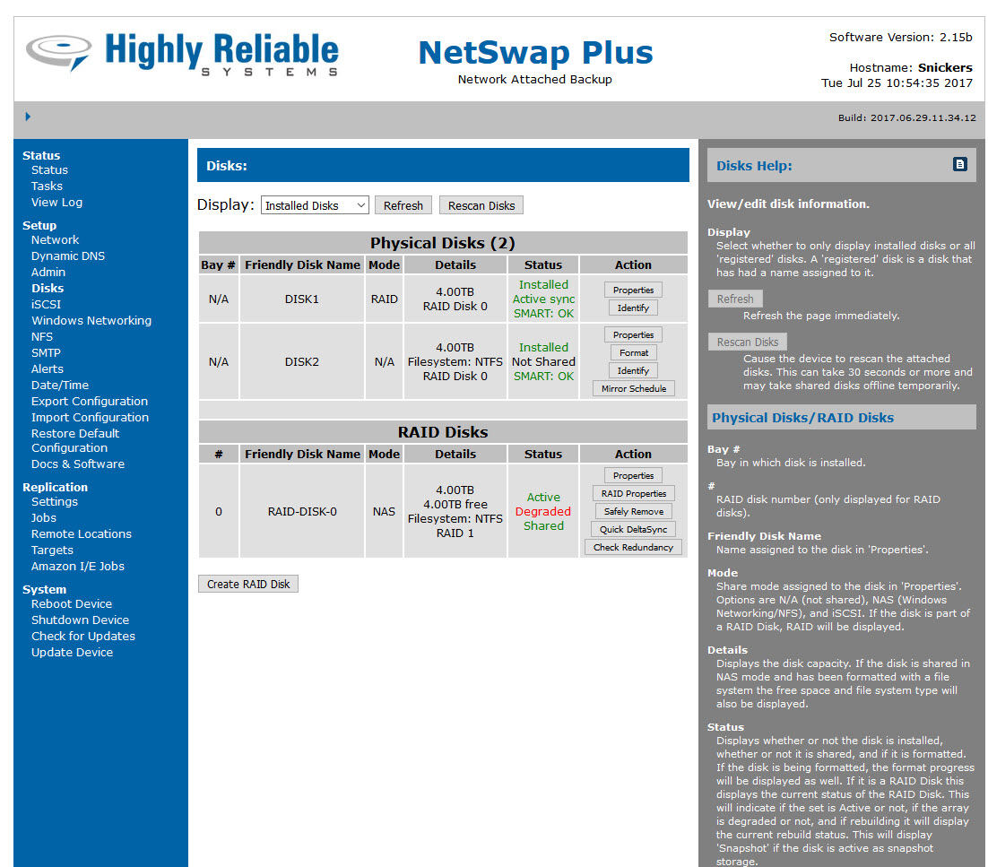The image size is (988, 867).
Task: Click the Physical Disks (2) table header
Action: coord(443,243)
